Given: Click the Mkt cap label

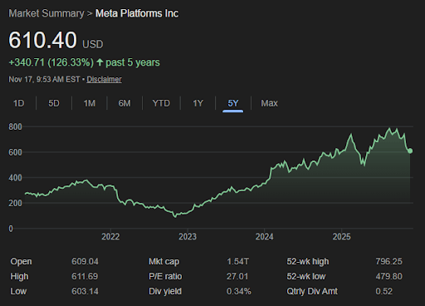Looking at the screenshot, I should point(164,261).
